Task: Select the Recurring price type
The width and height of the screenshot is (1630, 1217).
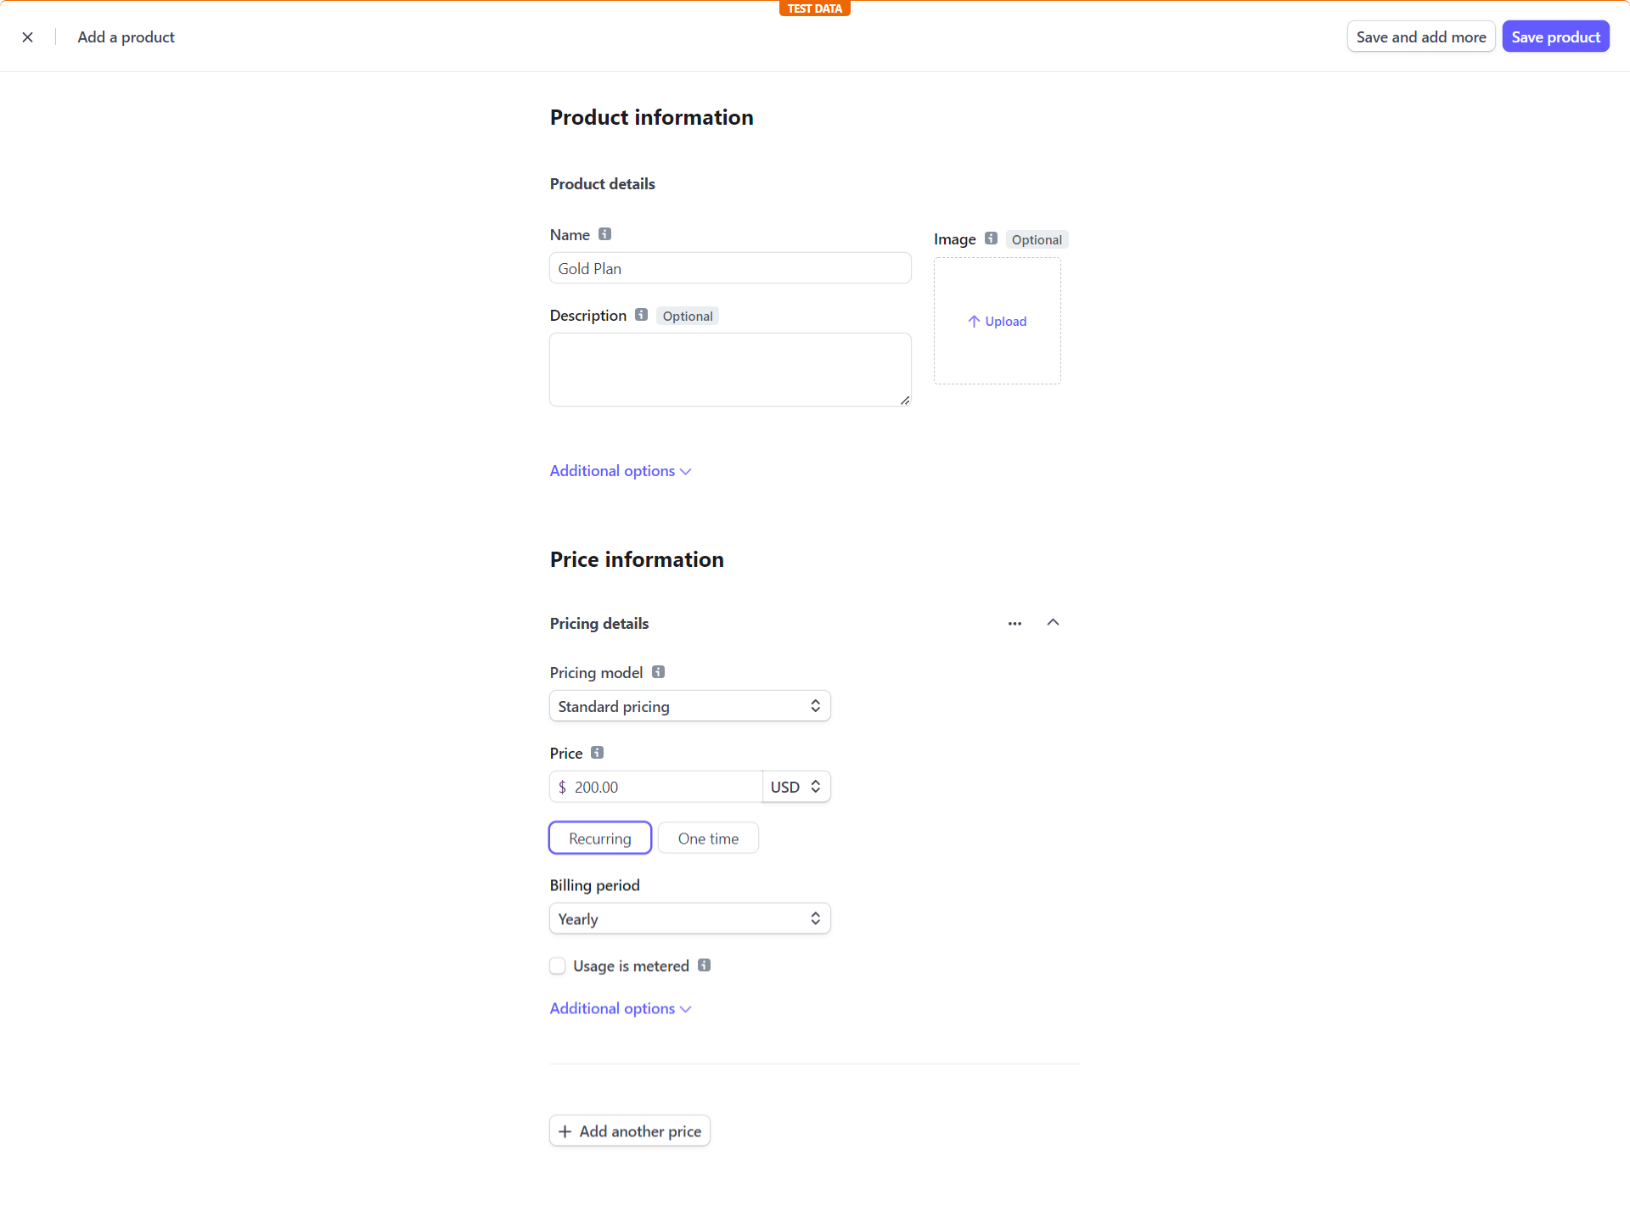Action: pos(600,838)
